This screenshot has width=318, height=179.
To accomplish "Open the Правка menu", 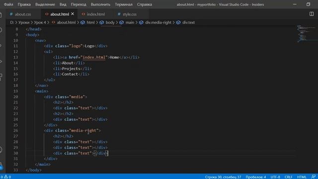I will coord(24,4).
